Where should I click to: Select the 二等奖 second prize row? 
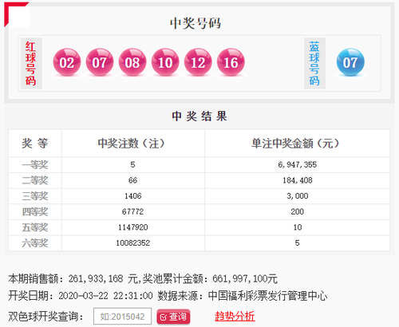(x=199, y=180)
